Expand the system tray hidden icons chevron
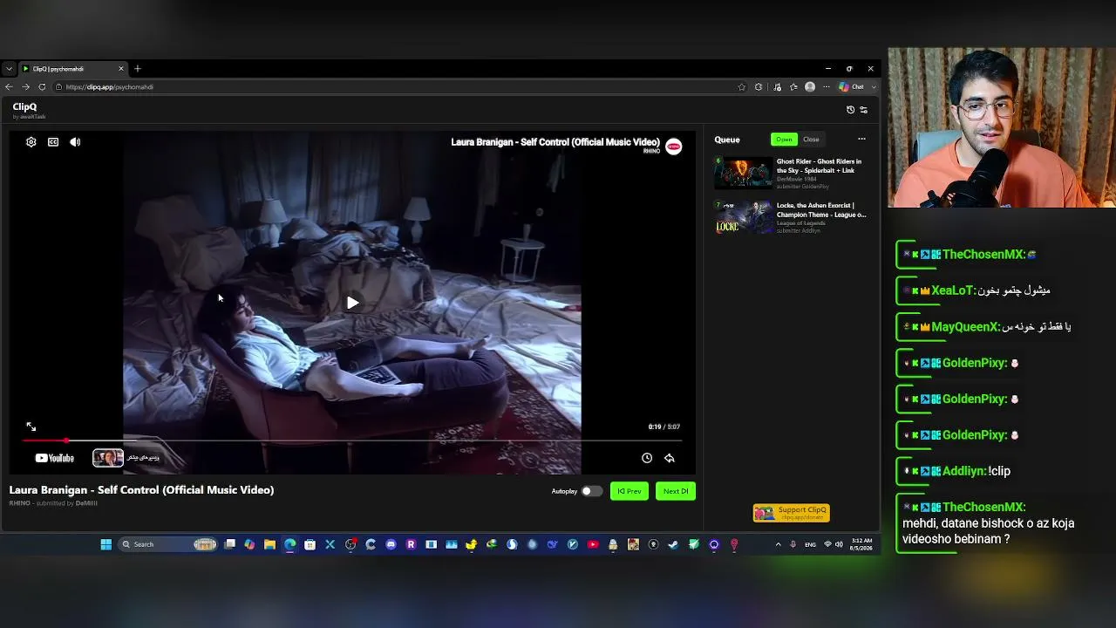This screenshot has width=1116, height=628. pos(778,544)
